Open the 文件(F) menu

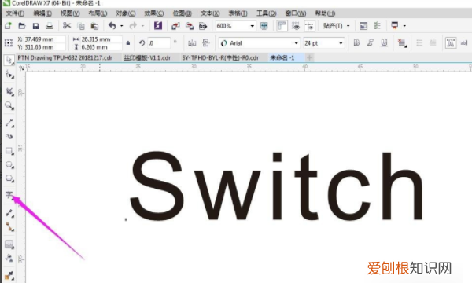[15, 13]
